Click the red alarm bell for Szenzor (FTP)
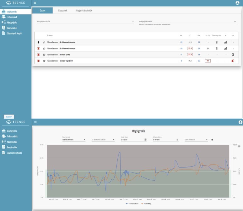The height and width of the screenshot is (211, 243). [x=38, y=54]
